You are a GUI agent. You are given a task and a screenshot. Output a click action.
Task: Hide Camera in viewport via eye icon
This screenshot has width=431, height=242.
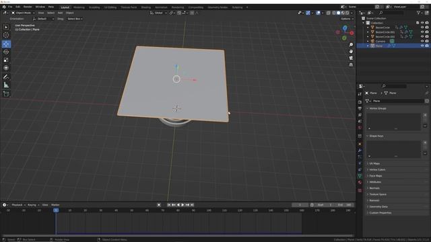(x=422, y=41)
